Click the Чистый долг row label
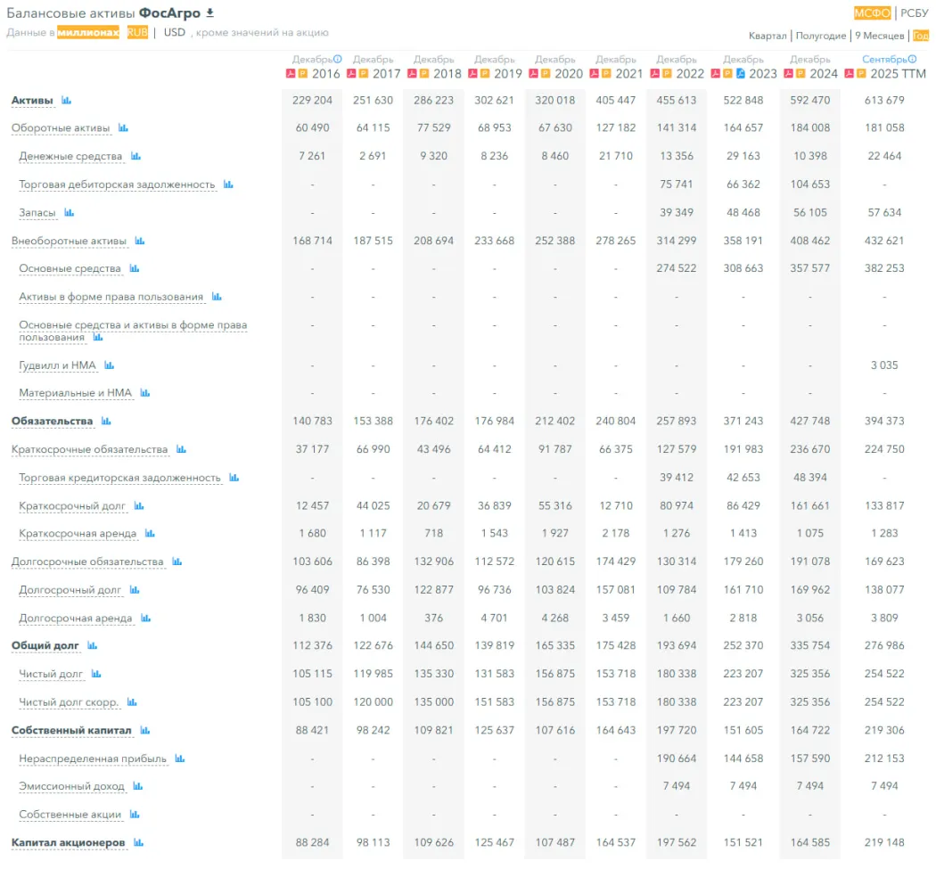This screenshot has width=936, height=869. click(51, 675)
